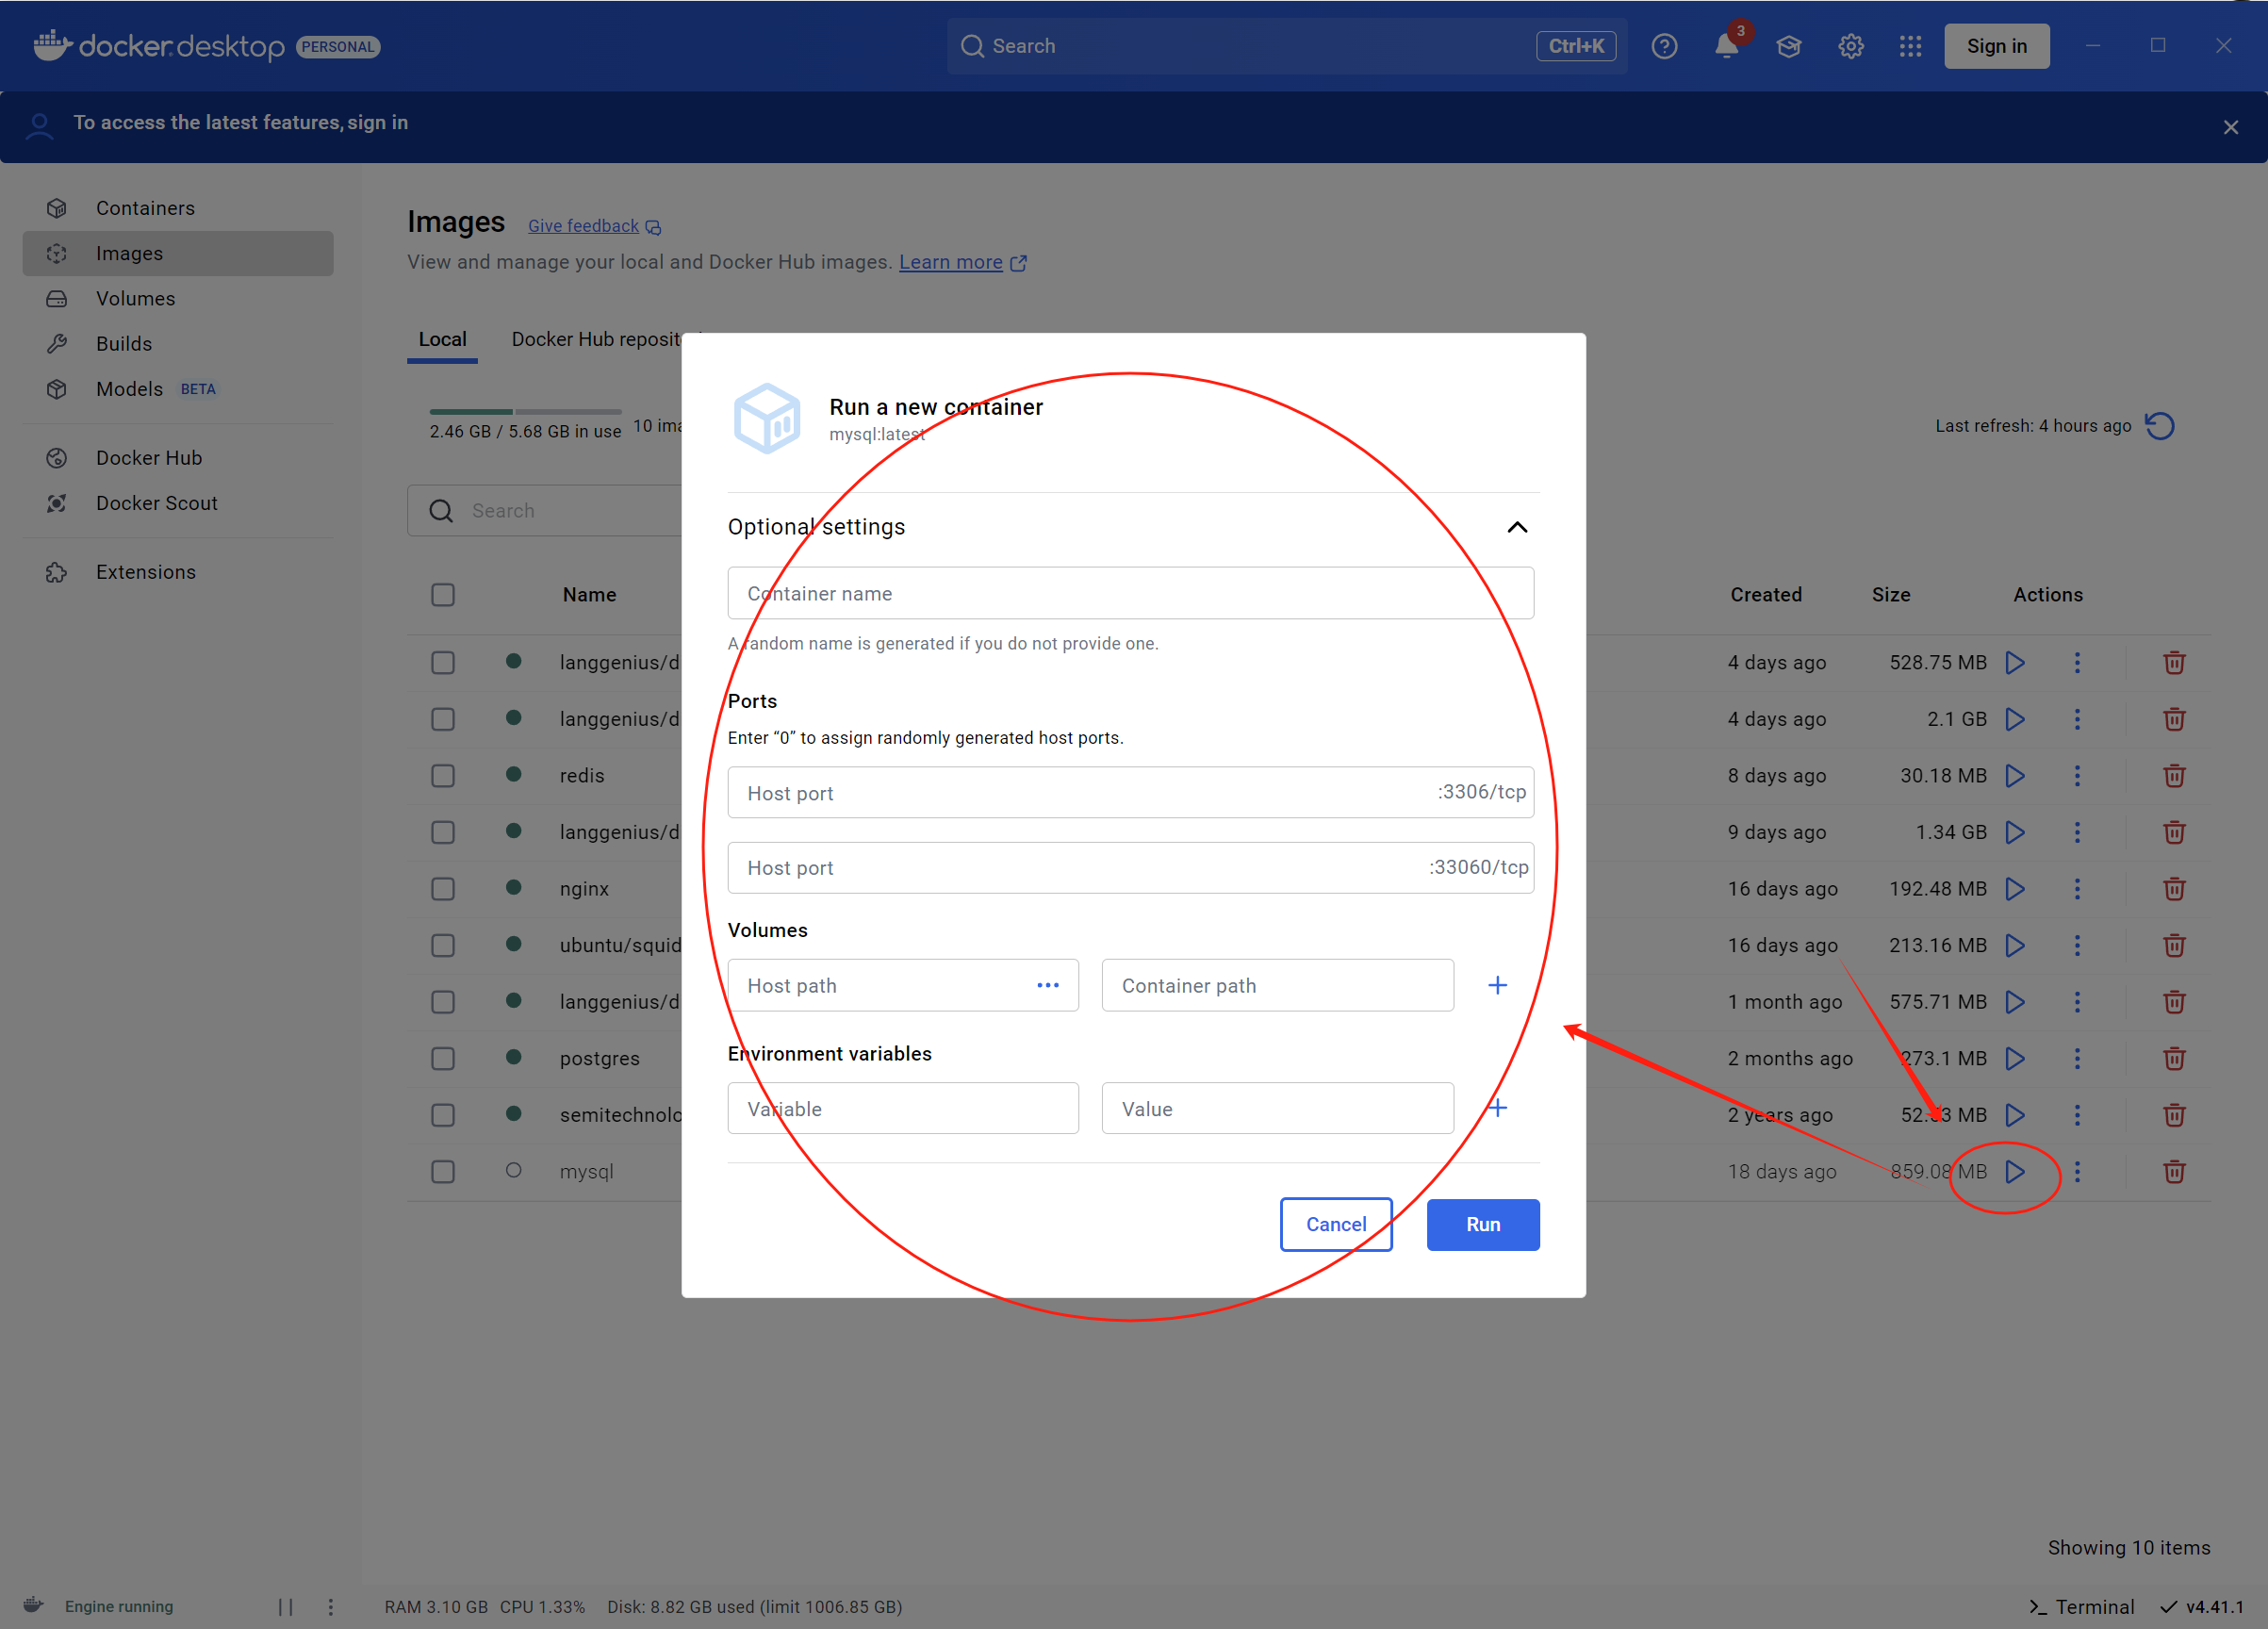
Task: Open the apps grid icon
Action: pyautogui.click(x=1910, y=46)
